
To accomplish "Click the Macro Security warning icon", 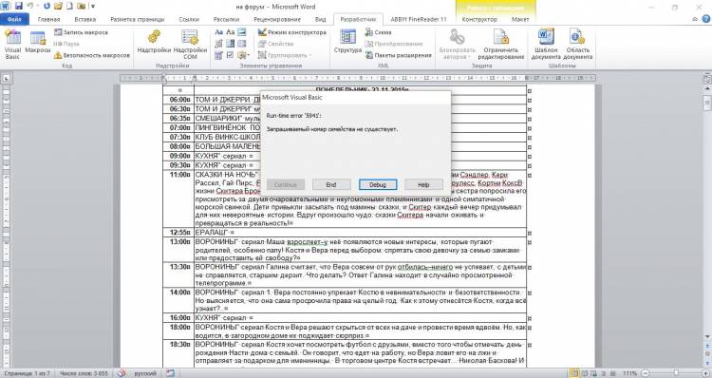I will pos(58,55).
